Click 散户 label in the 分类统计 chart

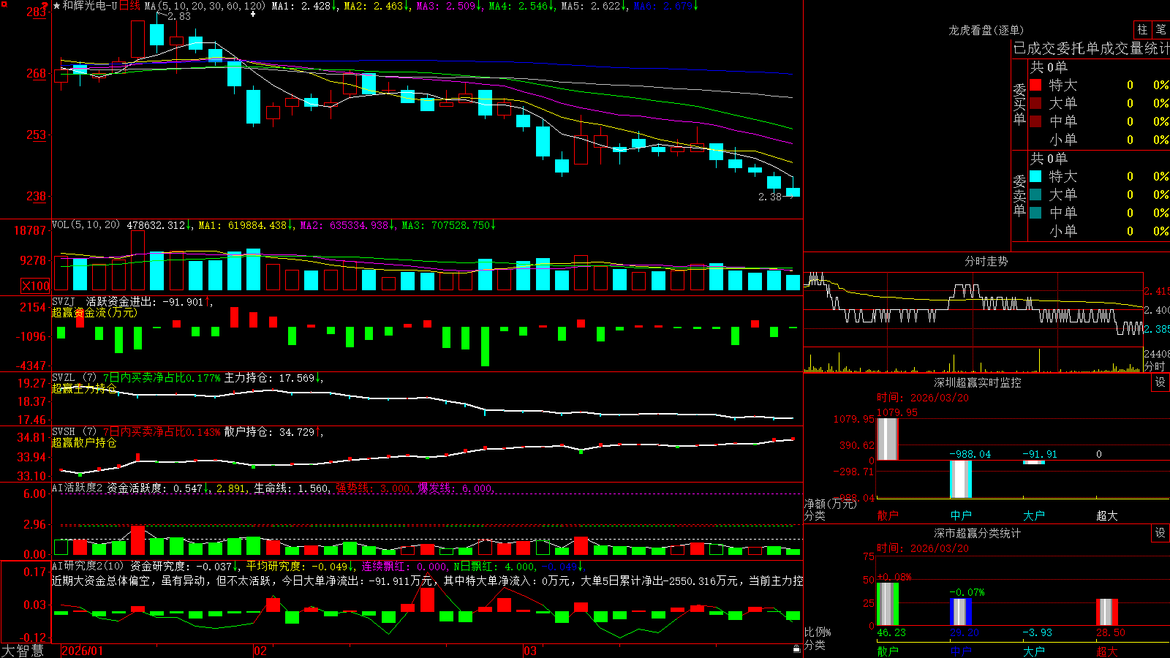888,651
